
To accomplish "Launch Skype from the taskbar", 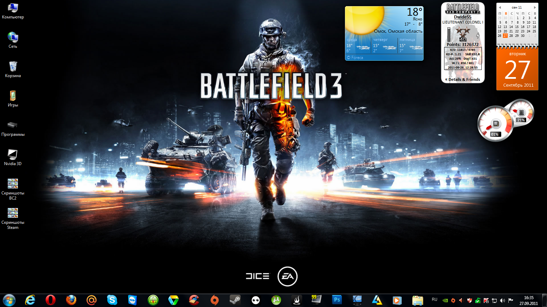I will point(112,300).
